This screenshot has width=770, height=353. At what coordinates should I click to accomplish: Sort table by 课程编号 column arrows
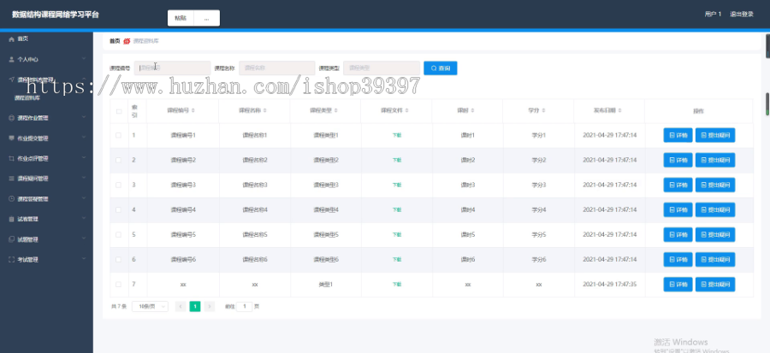click(193, 111)
